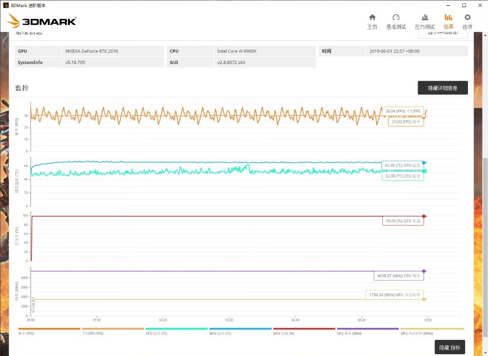The height and width of the screenshot is (356, 488).
Task: Toggle the CPU 温度 (°C) legend series
Action: pyautogui.click(x=176, y=331)
